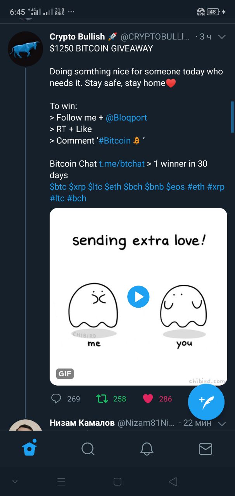Open the Низам Камалов profile name
The height and width of the screenshot is (496, 235).
(x=82, y=423)
